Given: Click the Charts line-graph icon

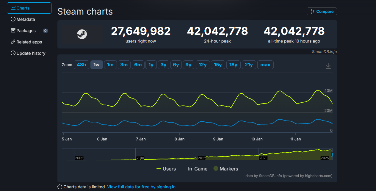Looking at the screenshot, I should coord(13,8).
